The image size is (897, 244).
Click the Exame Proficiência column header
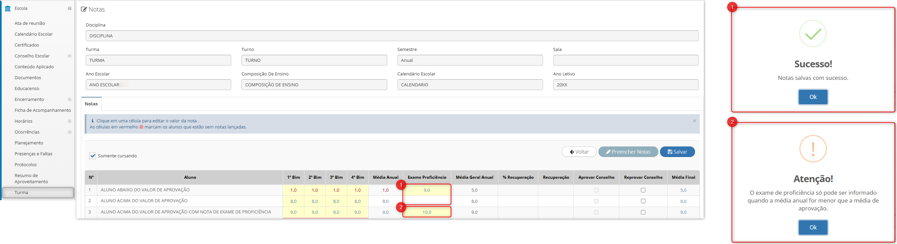pyautogui.click(x=427, y=177)
